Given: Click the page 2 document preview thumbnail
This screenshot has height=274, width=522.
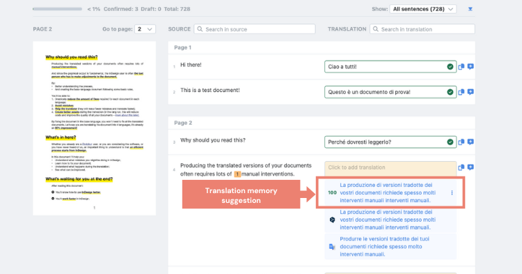Looking at the screenshot, I should [94, 128].
